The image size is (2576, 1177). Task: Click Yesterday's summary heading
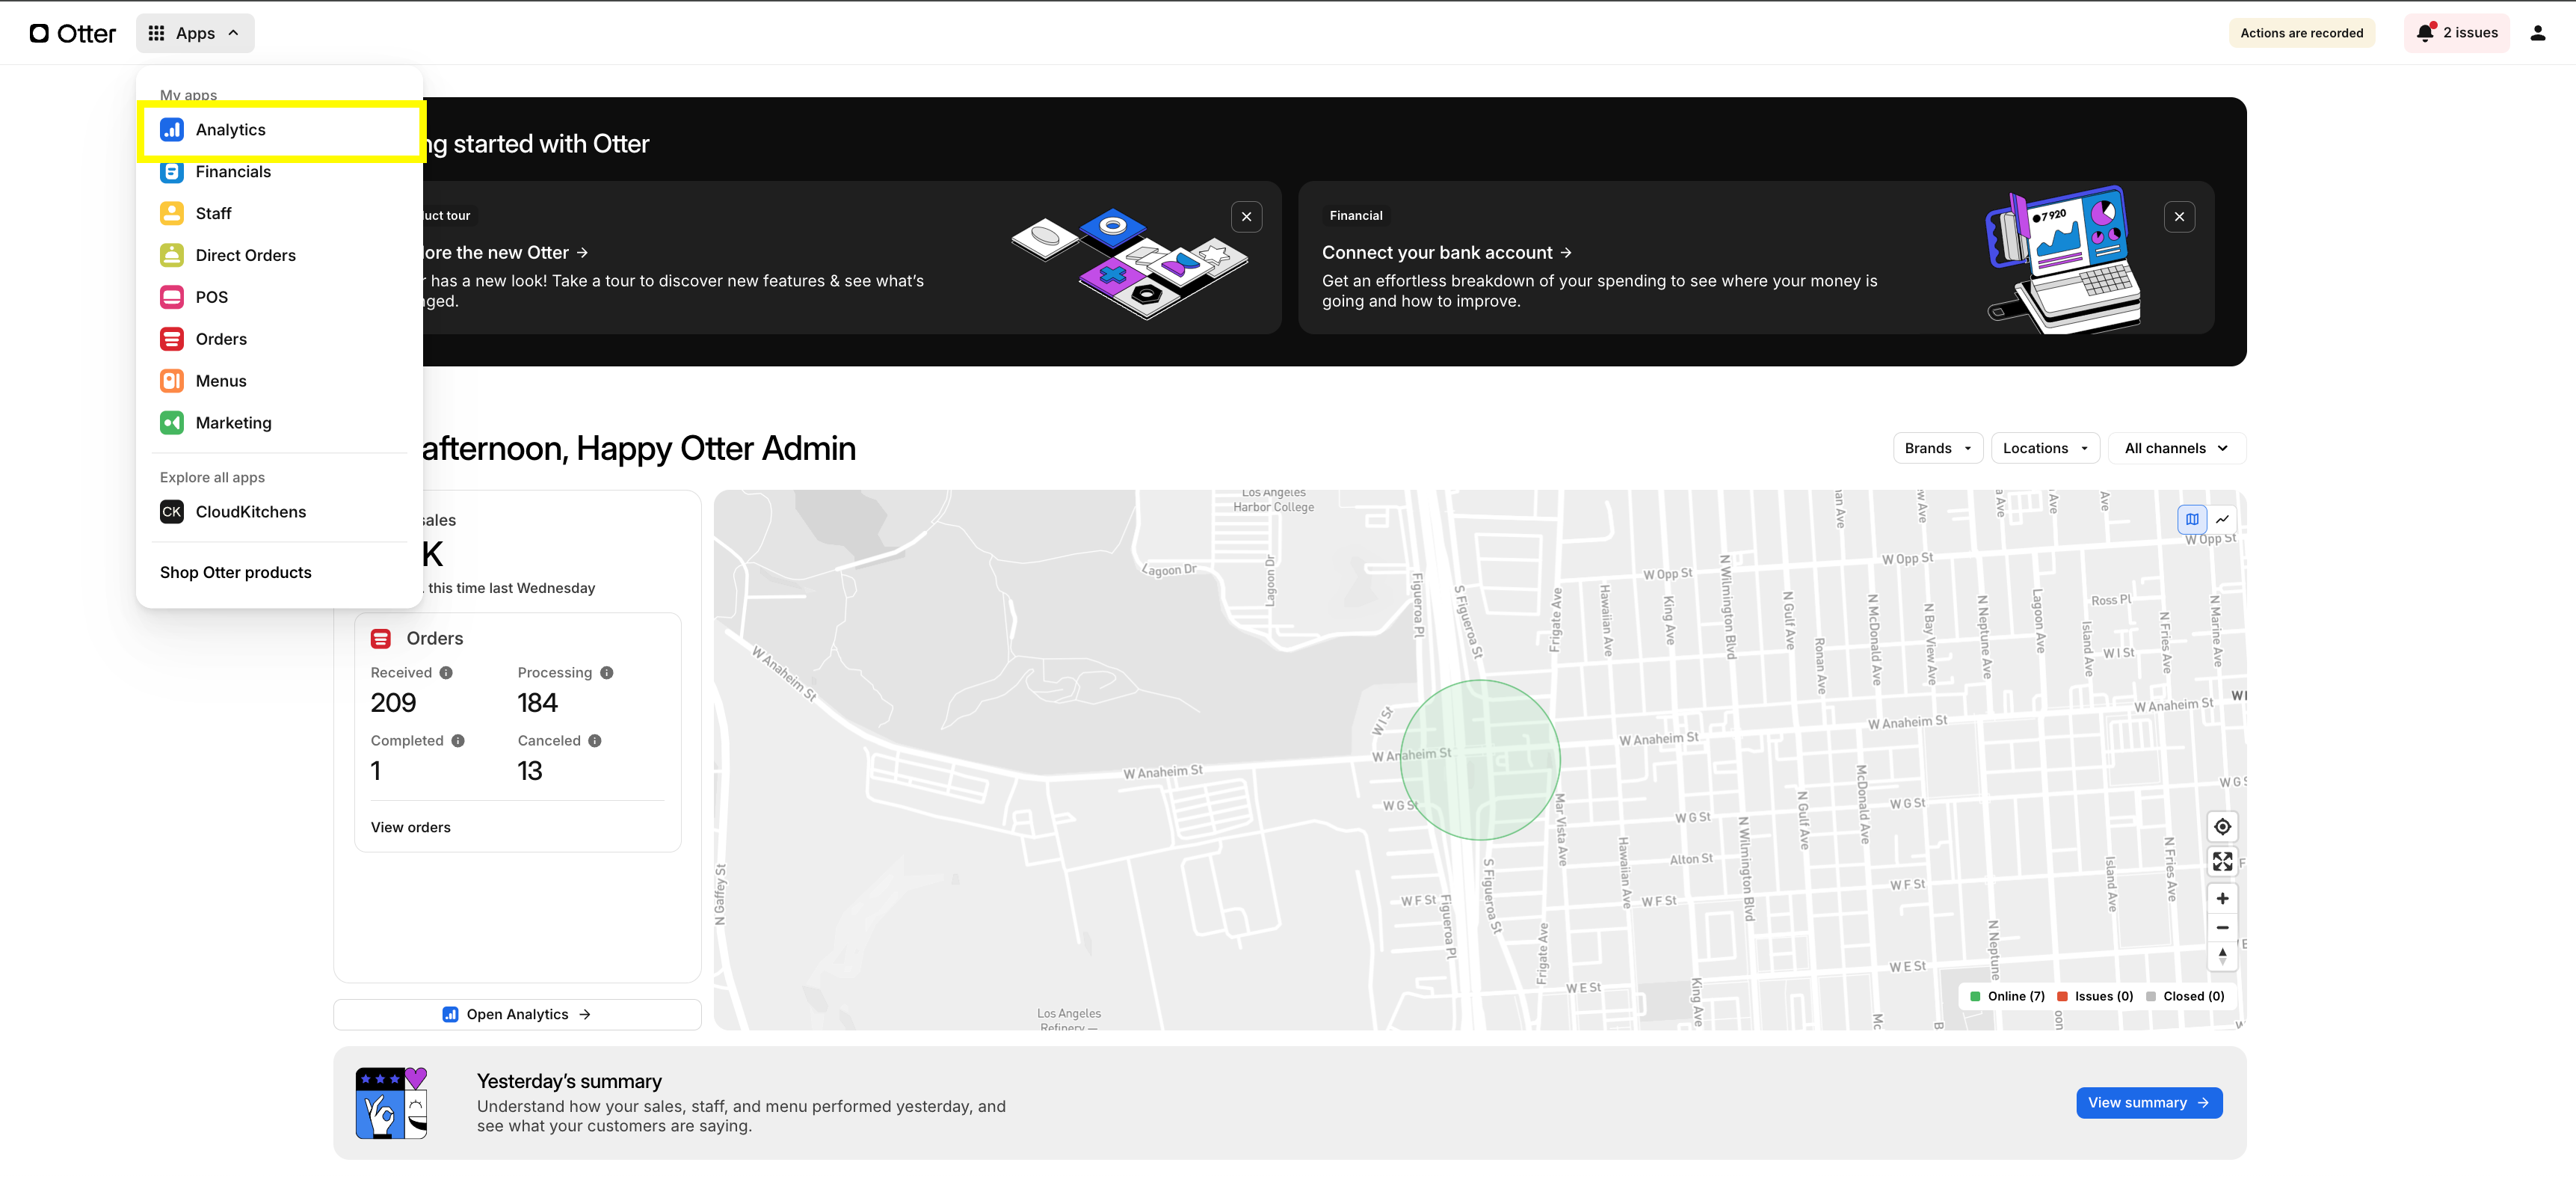coord(569,1082)
